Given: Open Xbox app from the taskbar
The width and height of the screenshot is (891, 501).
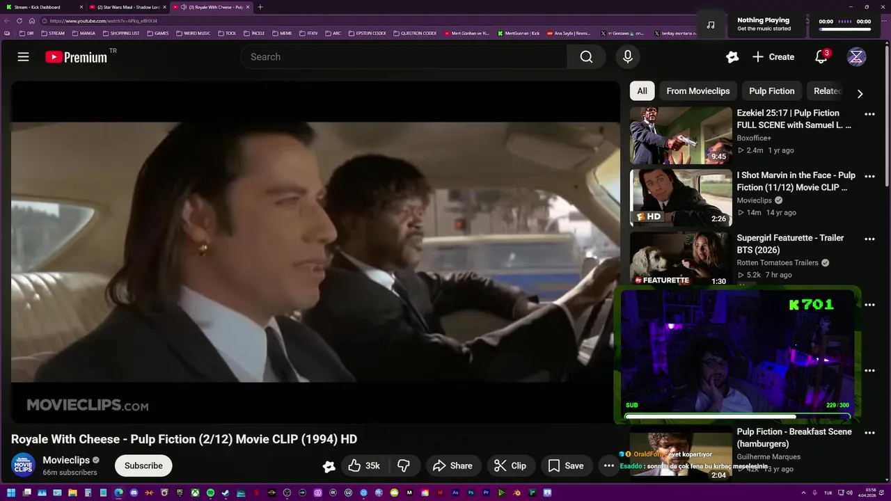Looking at the screenshot, I should 195,493.
